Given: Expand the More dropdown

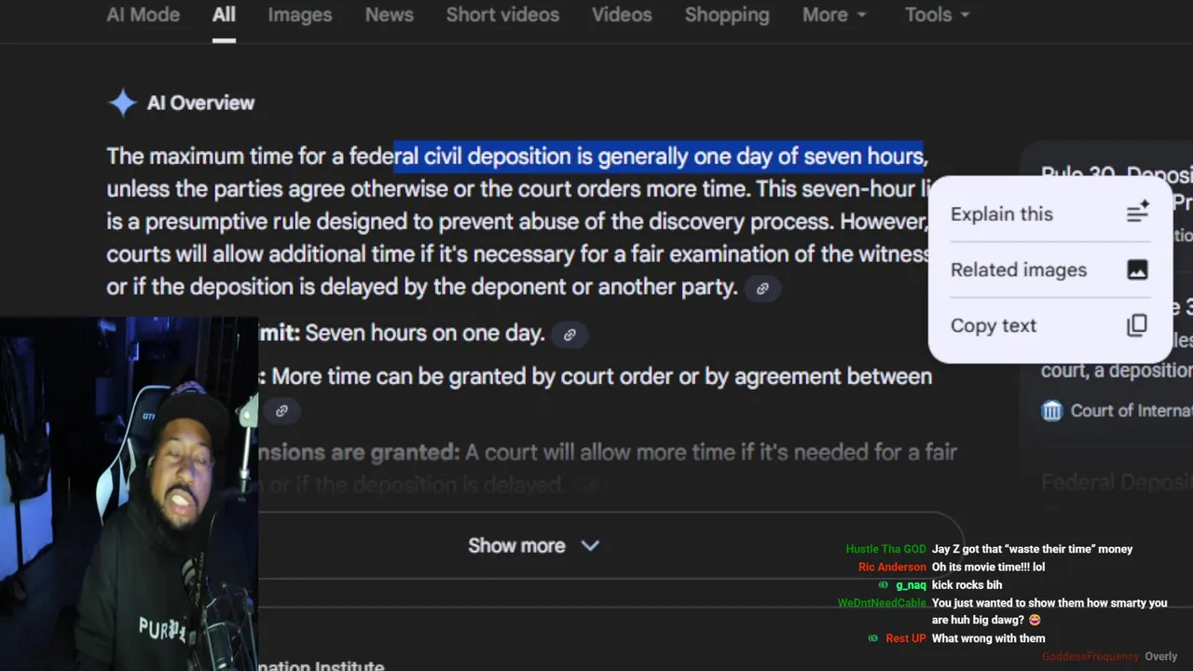Looking at the screenshot, I should (834, 15).
